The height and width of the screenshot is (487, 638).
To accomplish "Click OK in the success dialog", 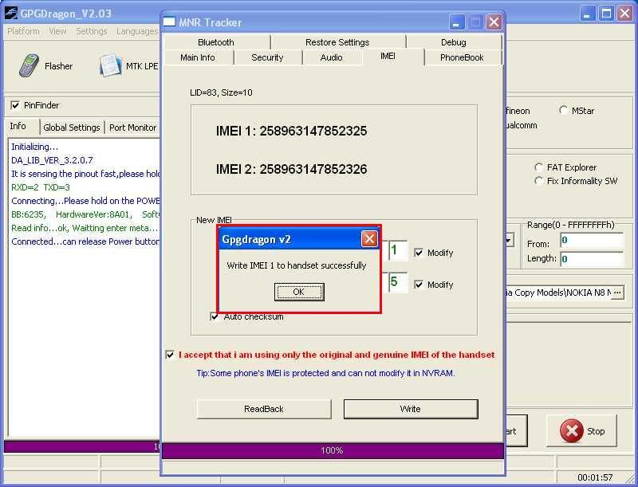I will (x=298, y=292).
